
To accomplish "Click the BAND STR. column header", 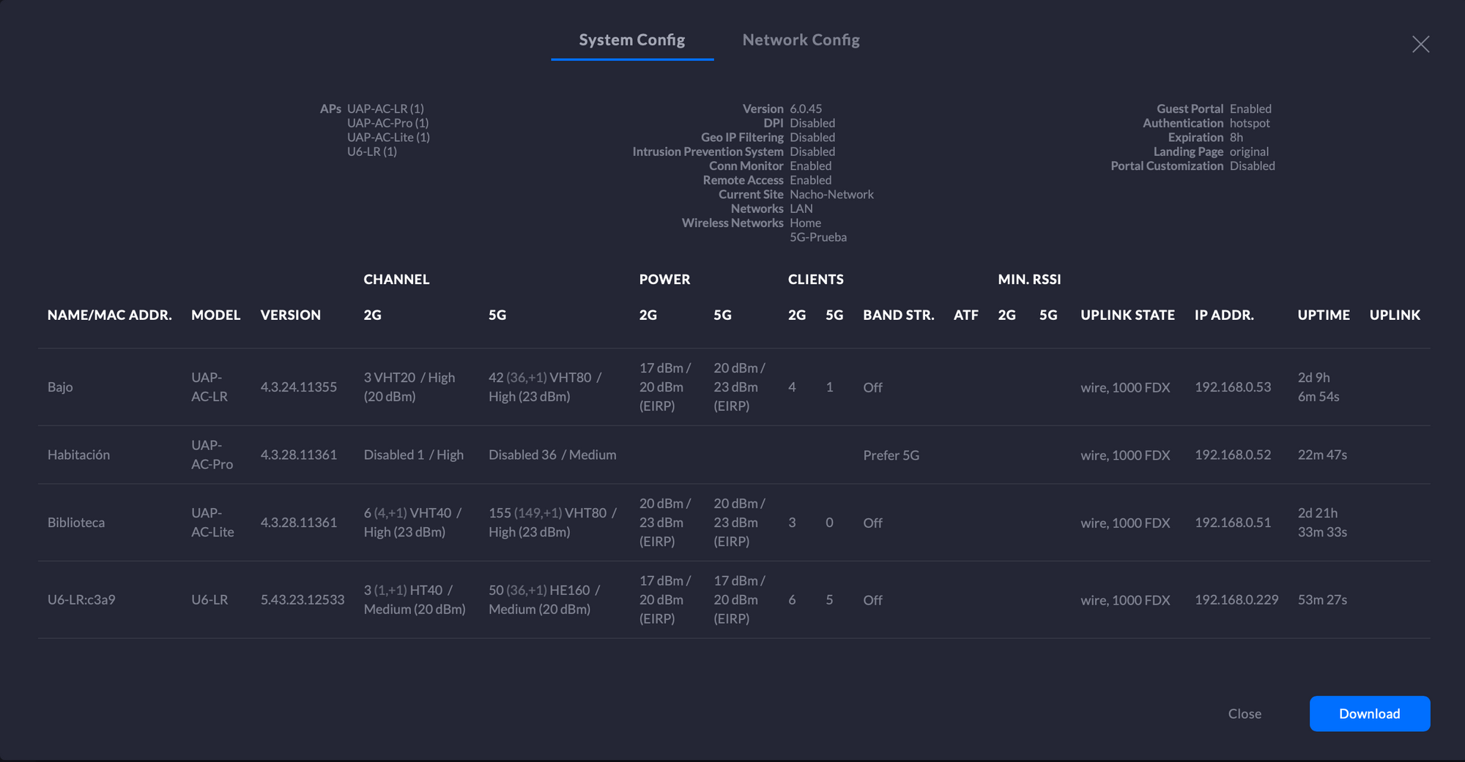I will tap(899, 315).
